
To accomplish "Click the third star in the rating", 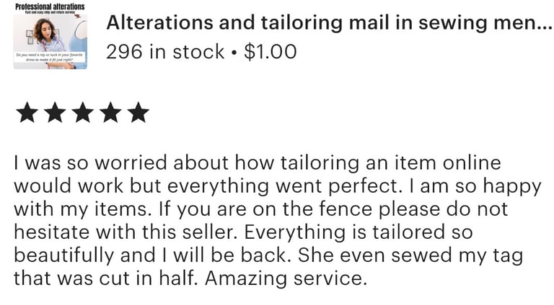I will click(83, 112).
